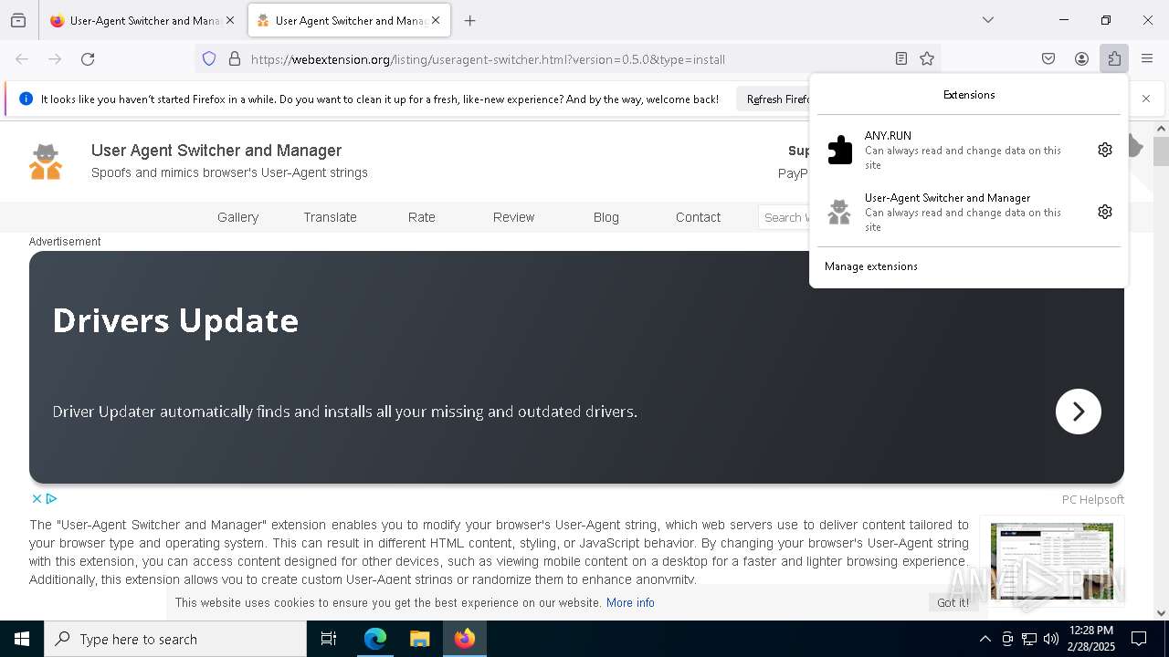Open the Review menu item
The width and height of the screenshot is (1169, 657).
513,217
